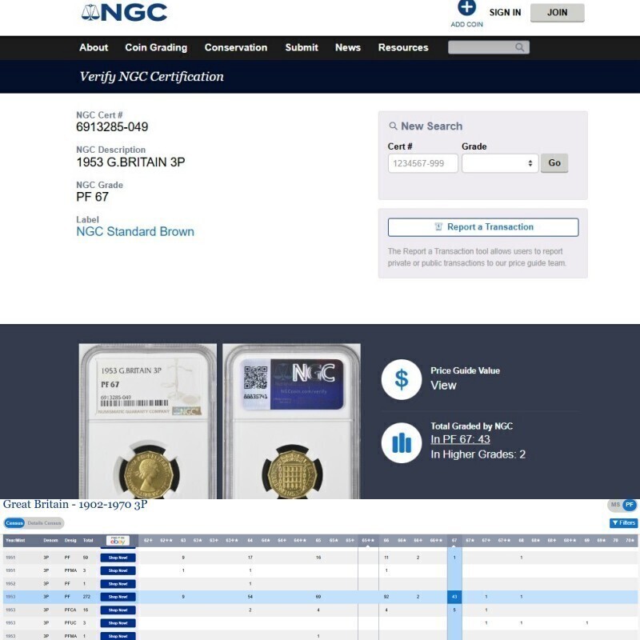
Task: Click the 'In Higher Grades: 2' text
Action: (x=478, y=454)
